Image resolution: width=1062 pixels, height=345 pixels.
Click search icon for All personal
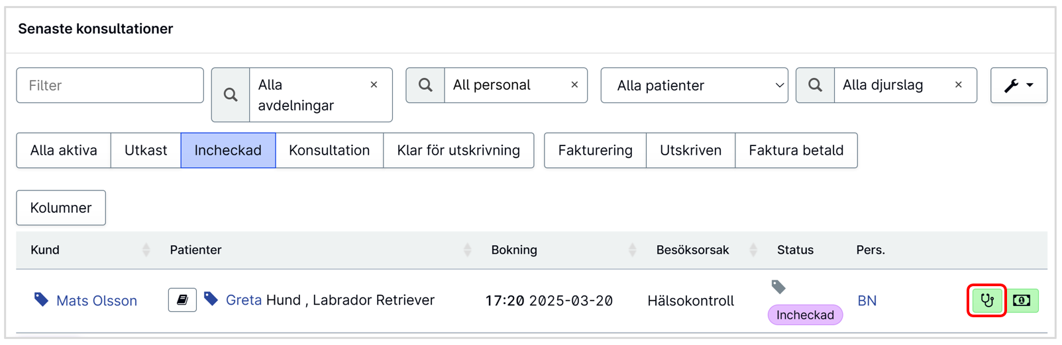point(425,85)
